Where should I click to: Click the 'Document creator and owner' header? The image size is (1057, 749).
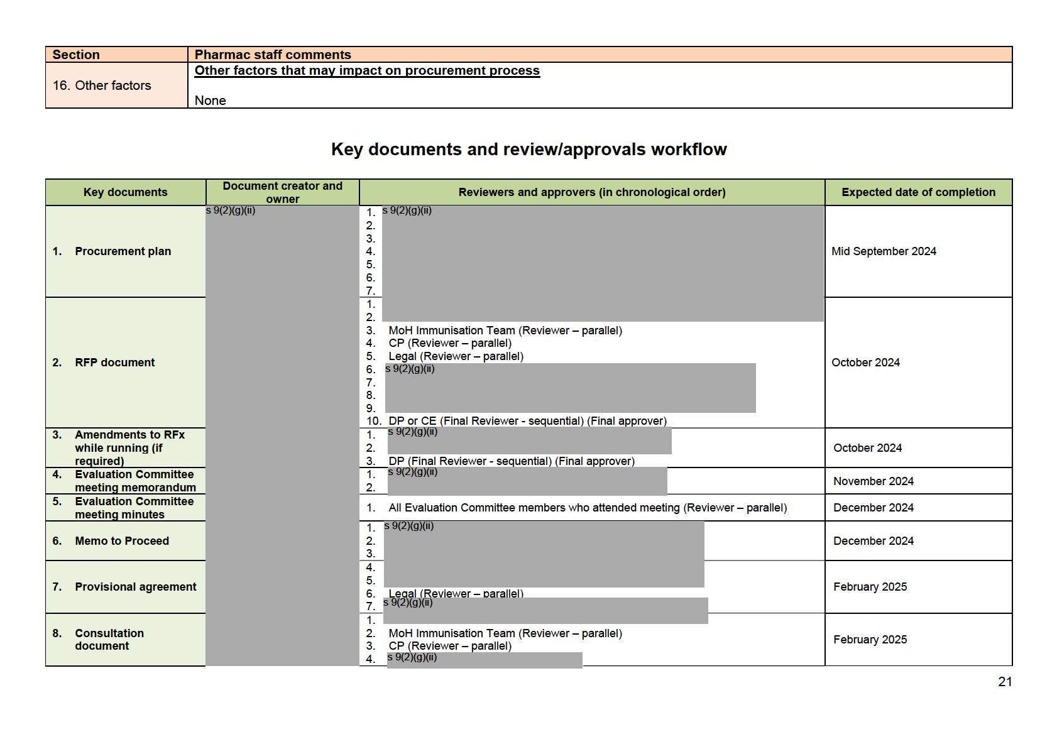click(282, 192)
